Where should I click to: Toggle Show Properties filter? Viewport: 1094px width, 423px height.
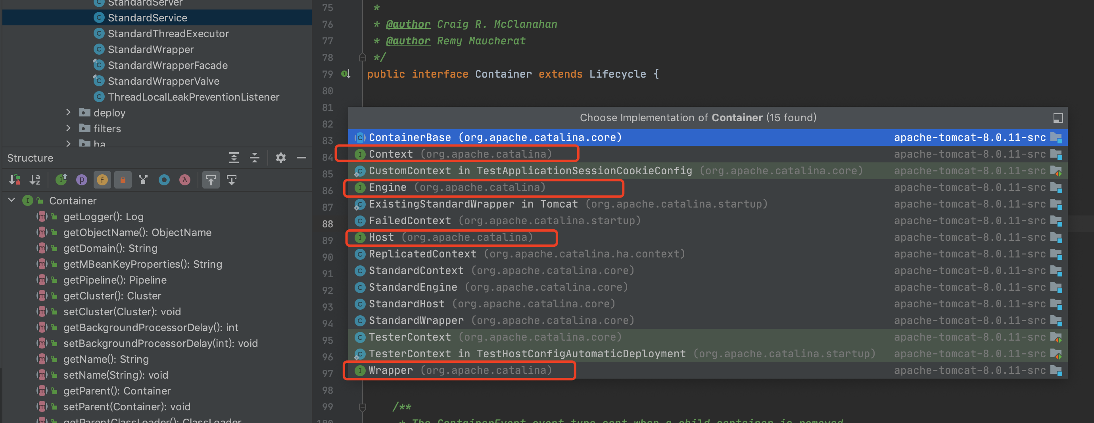tap(82, 180)
